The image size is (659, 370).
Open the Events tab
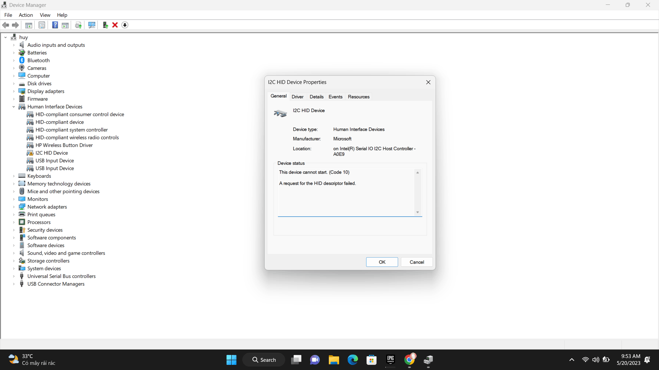335,97
